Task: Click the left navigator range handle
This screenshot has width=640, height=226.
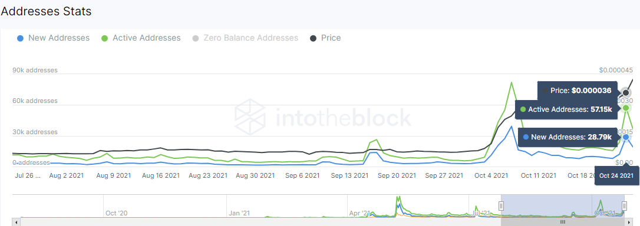Action: coord(502,205)
